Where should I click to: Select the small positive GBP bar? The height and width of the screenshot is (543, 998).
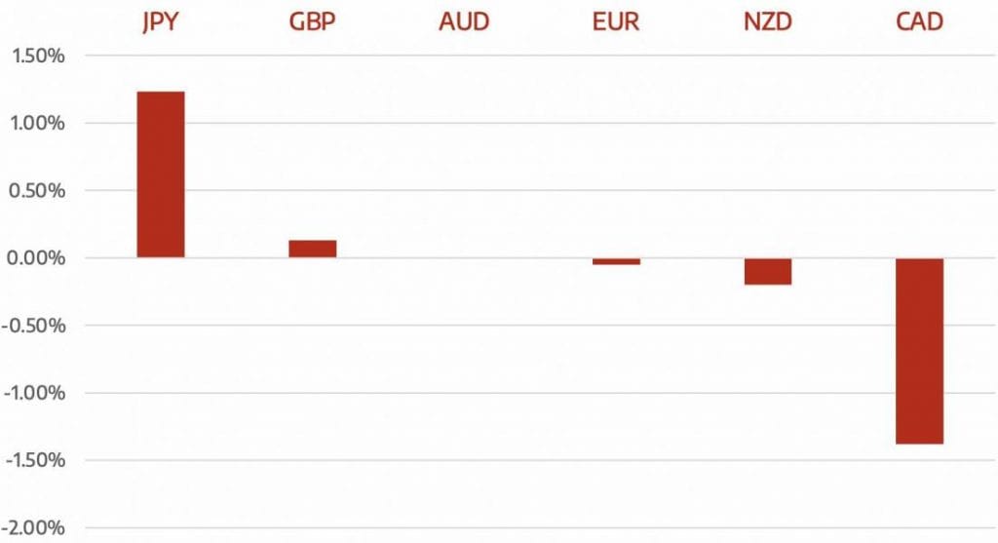point(312,249)
